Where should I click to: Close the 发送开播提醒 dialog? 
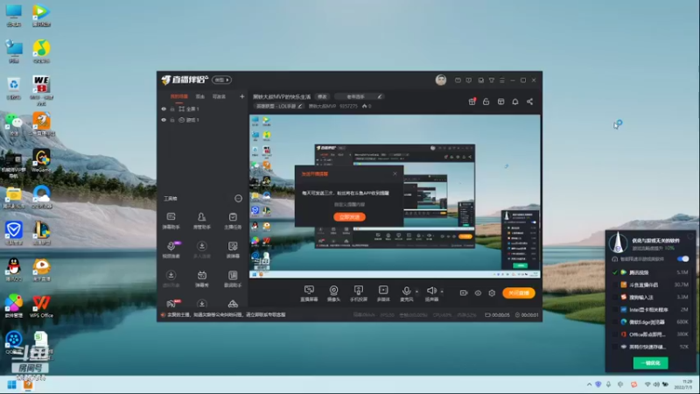(x=395, y=173)
